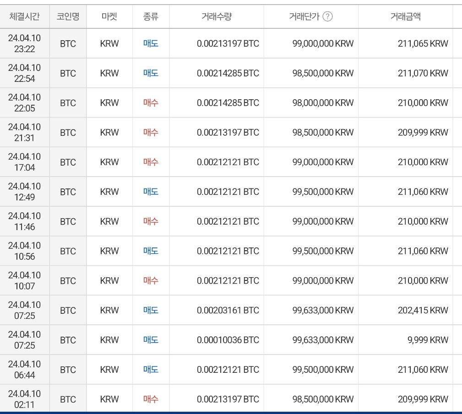
Task: Click price 98,500,000 KRW in 22:54 row
Action: point(323,73)
